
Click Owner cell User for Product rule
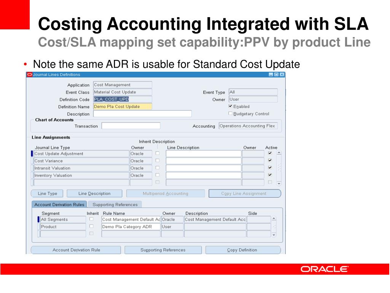pyautogui.click(x=173, y=227)
